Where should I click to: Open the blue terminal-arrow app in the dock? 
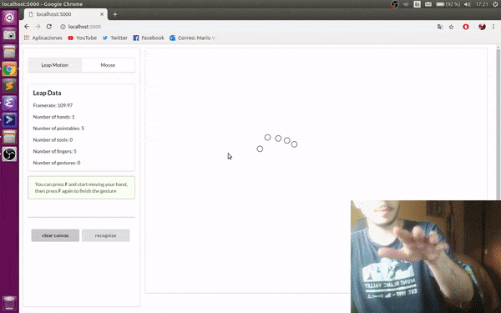click(9, 120)
